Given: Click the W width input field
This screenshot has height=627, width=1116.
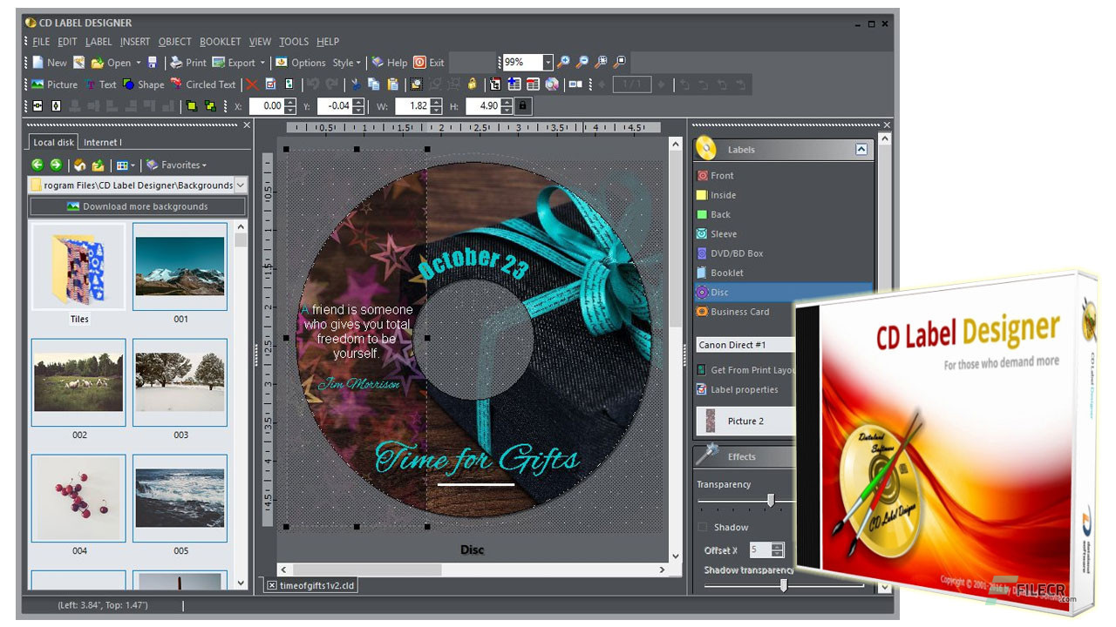Looking at the screenshot, I should pyautogui.click(x=413, y=105).
